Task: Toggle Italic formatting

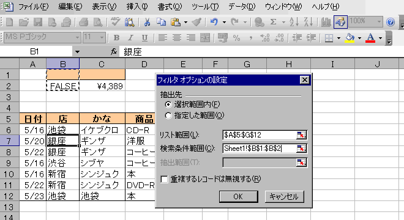Action: pos(130,38)
